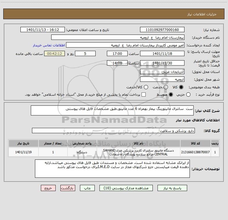Click the request number field 1101092977000160
The width and height of the screenshot is (228, 220).
coord(162,30)
